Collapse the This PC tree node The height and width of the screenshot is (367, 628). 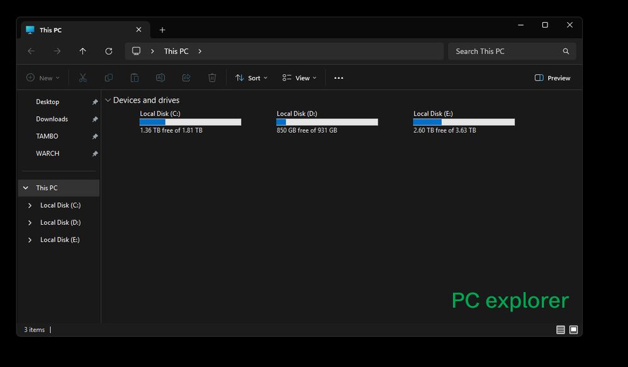click(x=26, y=188)
